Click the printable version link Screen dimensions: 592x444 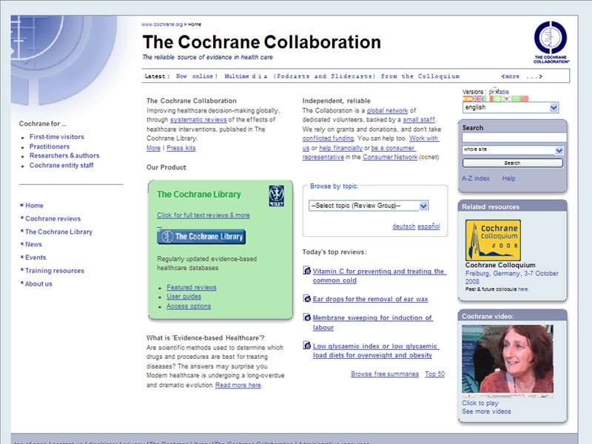499,92
